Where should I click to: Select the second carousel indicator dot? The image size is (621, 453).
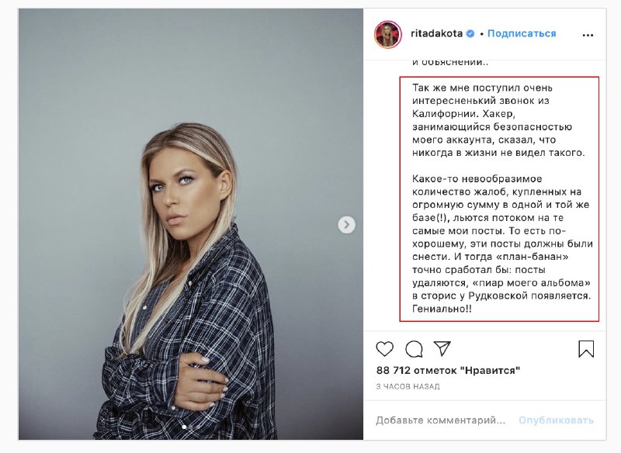pyautogui.click(x=191, y=427)
